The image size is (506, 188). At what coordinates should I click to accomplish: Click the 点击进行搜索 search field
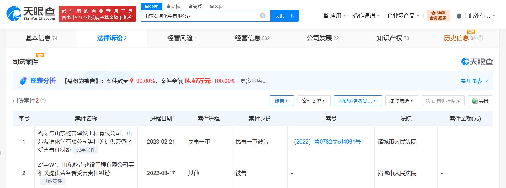coord(443,101)
